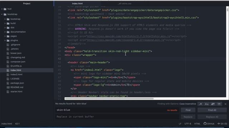229x128 pixels.
Task: Open starter.html from the project tree
Action: pos(16,92)
